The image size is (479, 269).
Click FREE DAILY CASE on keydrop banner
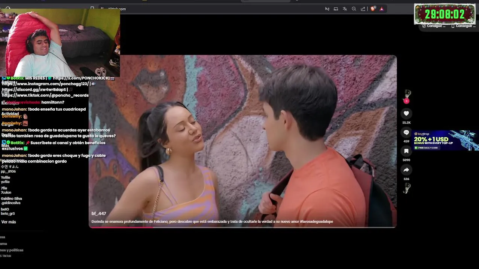428,148
